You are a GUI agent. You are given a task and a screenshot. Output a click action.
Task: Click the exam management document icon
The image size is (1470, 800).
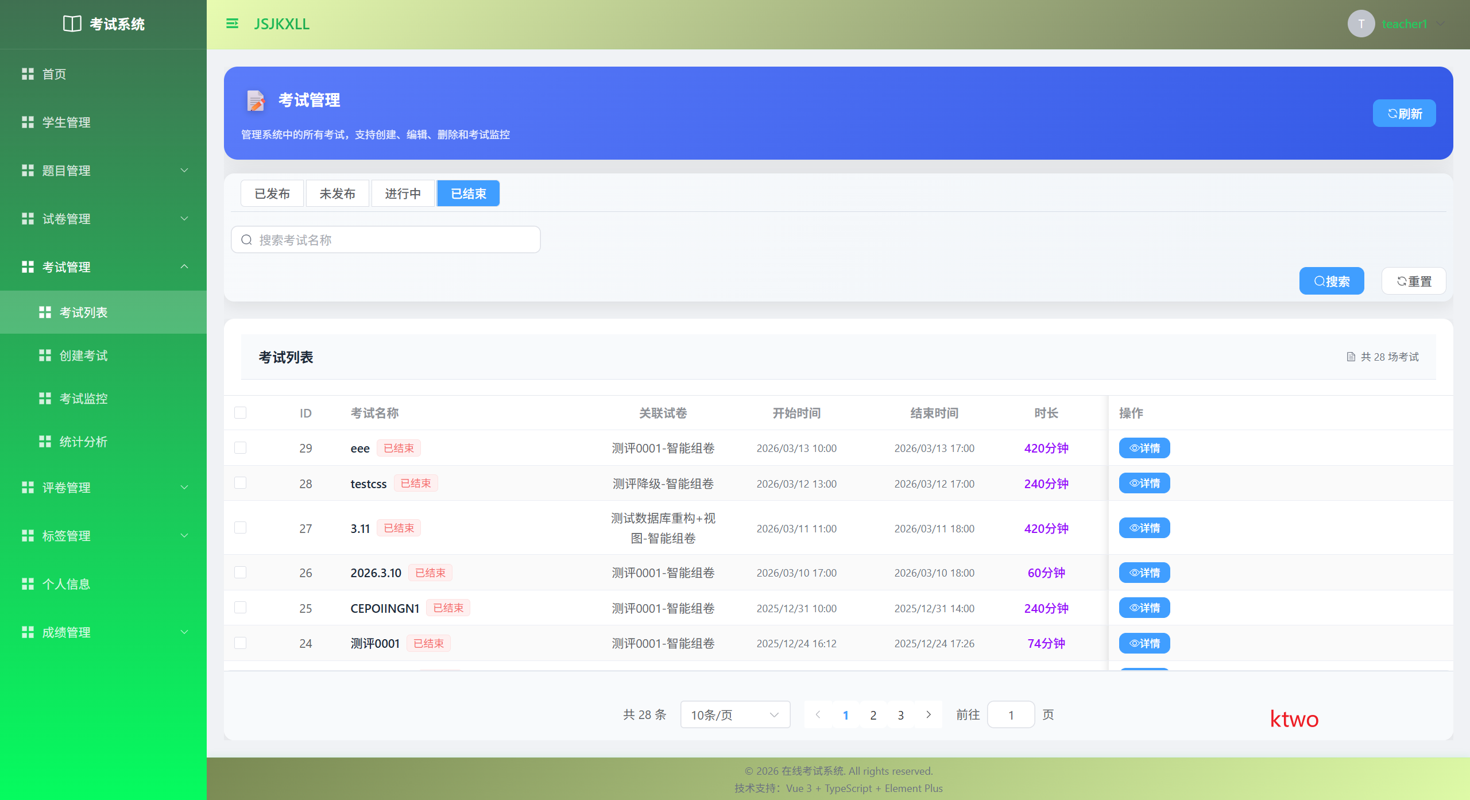256,101
